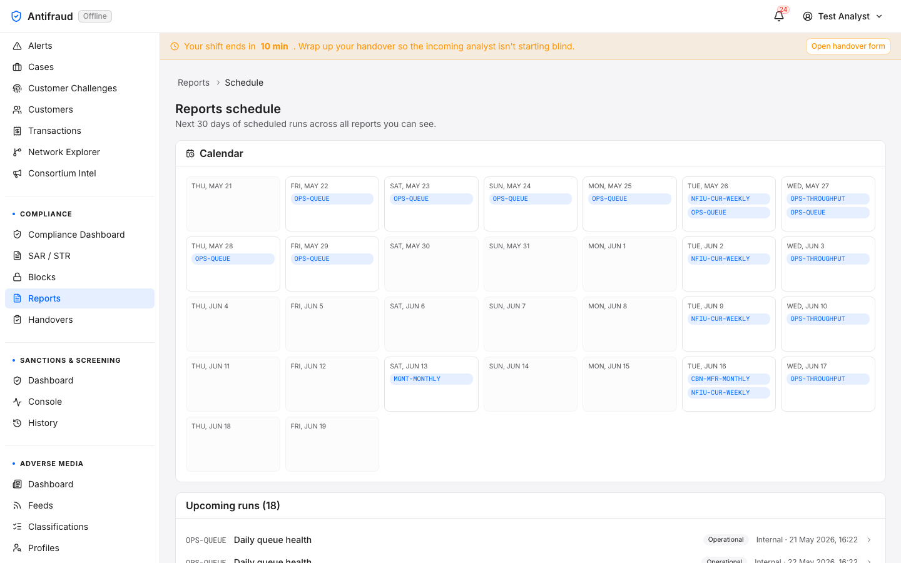Open OPS-QUEUE run on Thu, May 28

click(233, 259)
